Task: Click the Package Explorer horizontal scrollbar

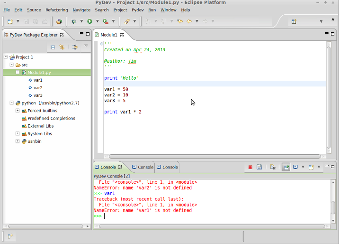Action: 45,226
